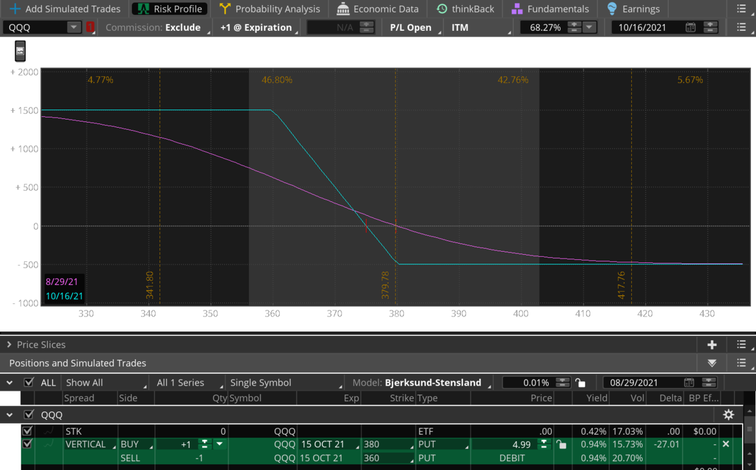Viewport: 756px width, 470px height.
Task: Click the Add Simulated Trades plus icon
Action: [x=15, y=9]
